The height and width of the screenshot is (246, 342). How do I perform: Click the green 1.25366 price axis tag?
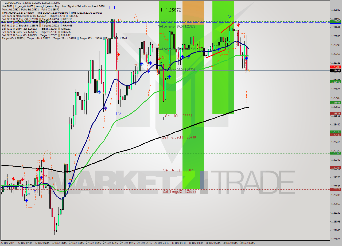(x=336, y=153)
